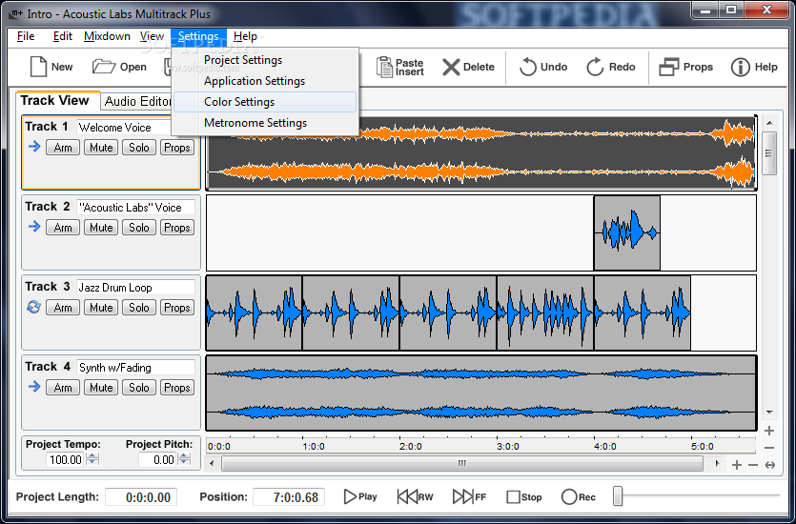The image size is (796, 524).
Task: Select the Track 2 voice audio clip
Action: click(627, 232)
